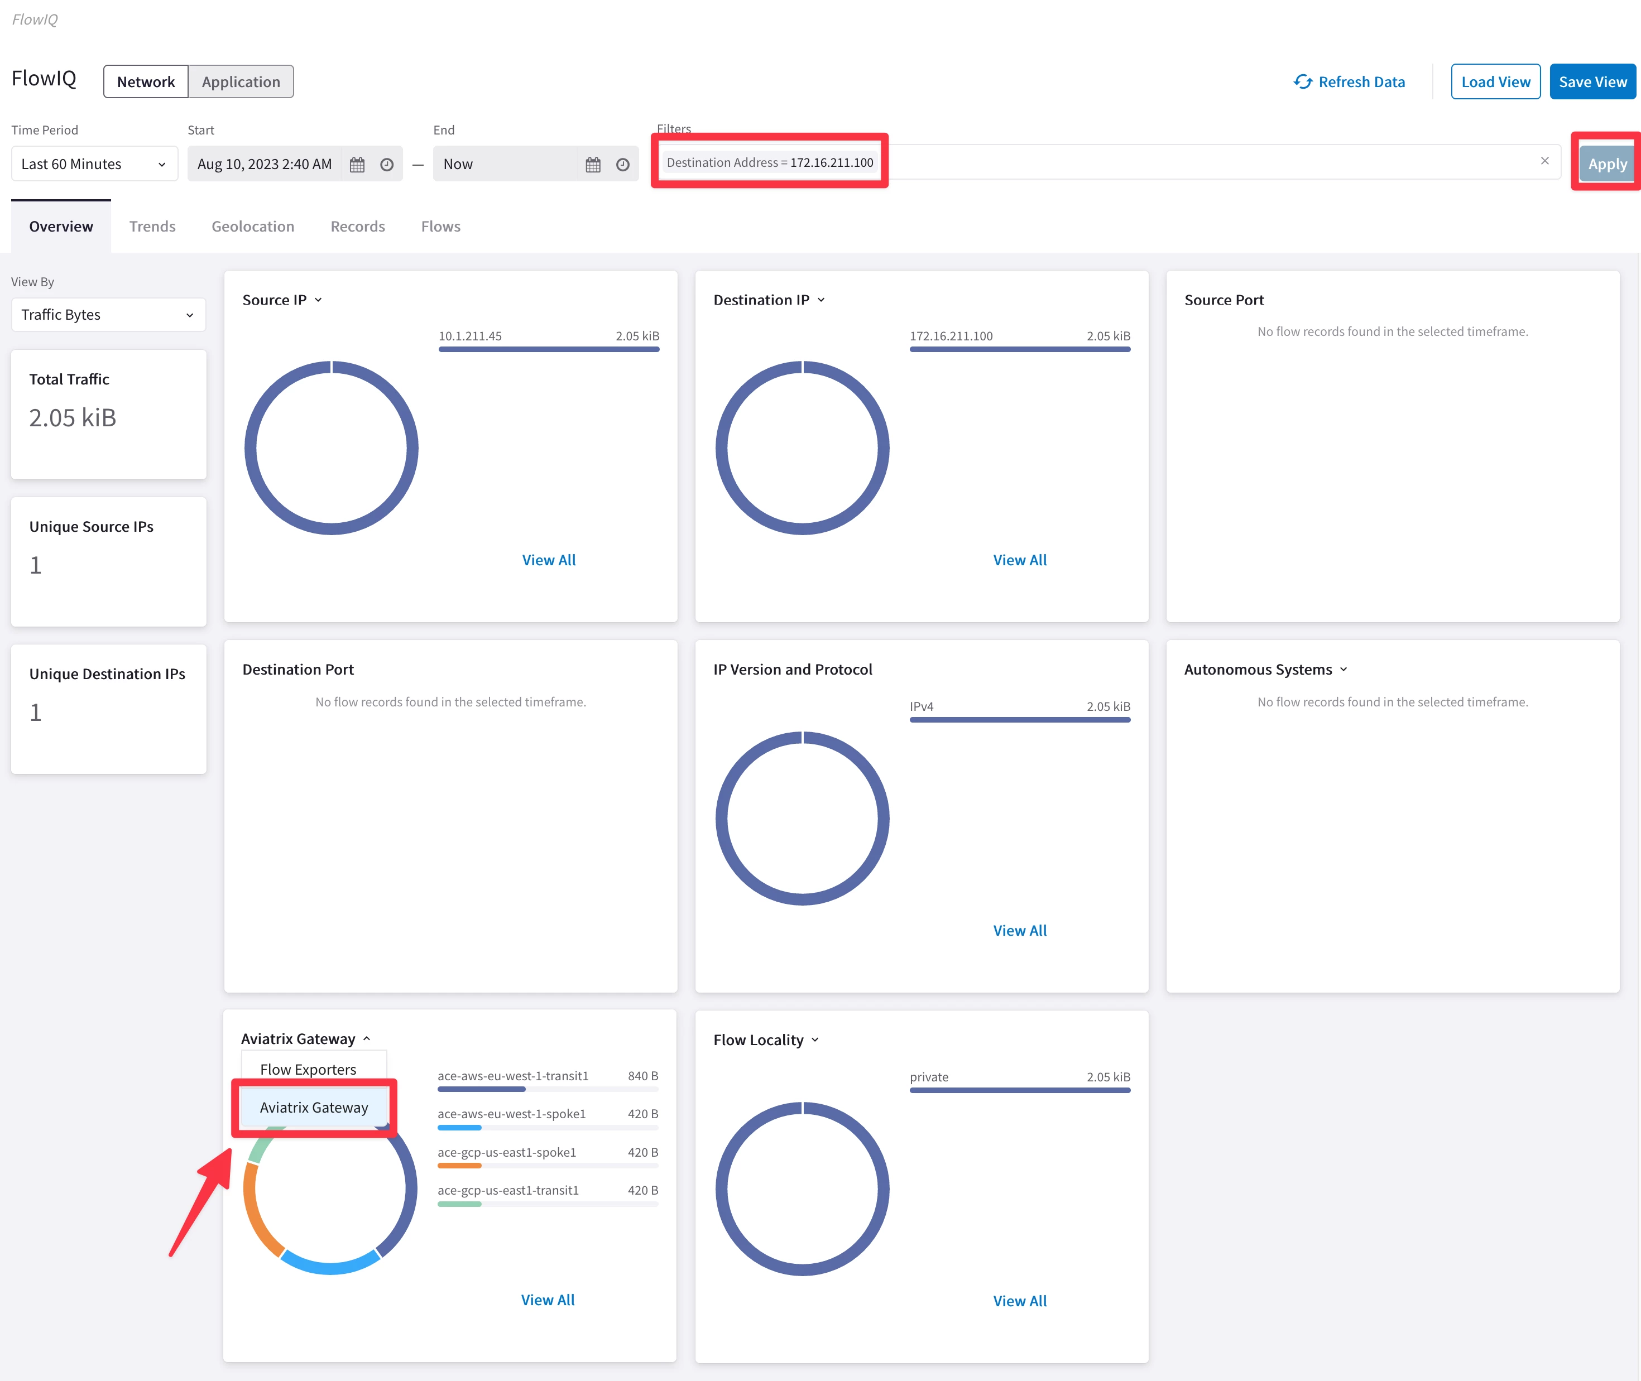Screen dimensions: 1641x1381
Task: Expand the Destination IP chart selector
Action: (820, 300)
